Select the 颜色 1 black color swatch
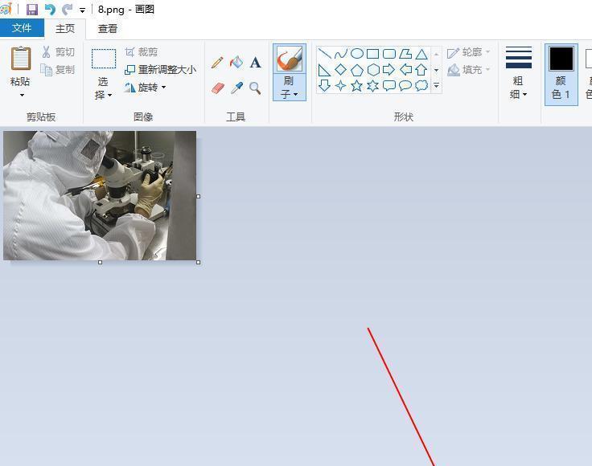The height and width of the screenshot is (466, 592). [x=561, y=59]
